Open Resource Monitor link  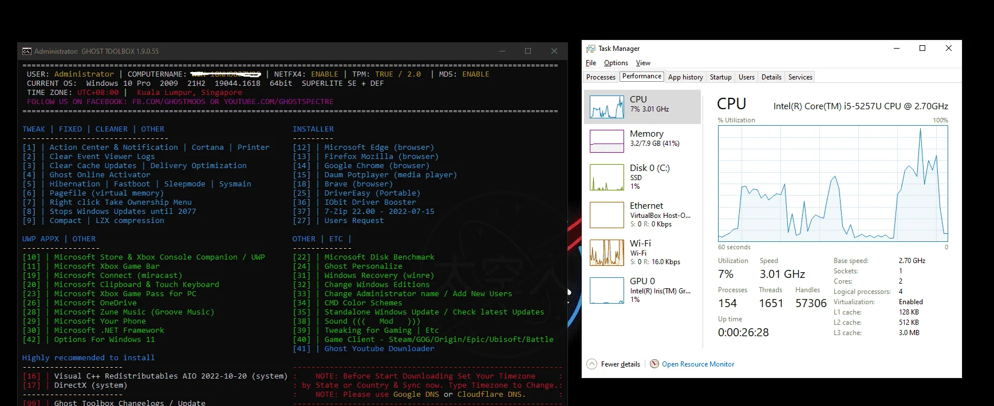698,364
